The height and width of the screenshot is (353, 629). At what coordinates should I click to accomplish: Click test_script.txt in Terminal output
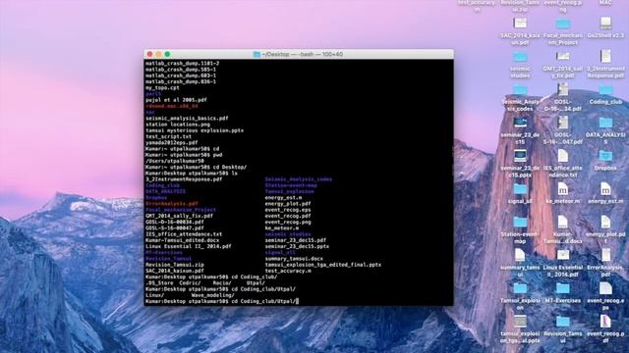[x=168, y=136]
